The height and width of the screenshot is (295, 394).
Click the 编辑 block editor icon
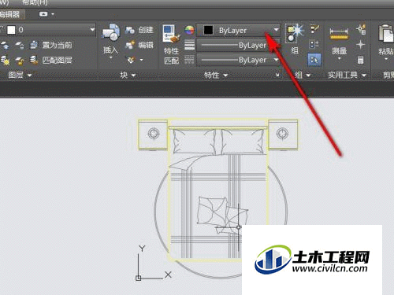tap(130, 45)
